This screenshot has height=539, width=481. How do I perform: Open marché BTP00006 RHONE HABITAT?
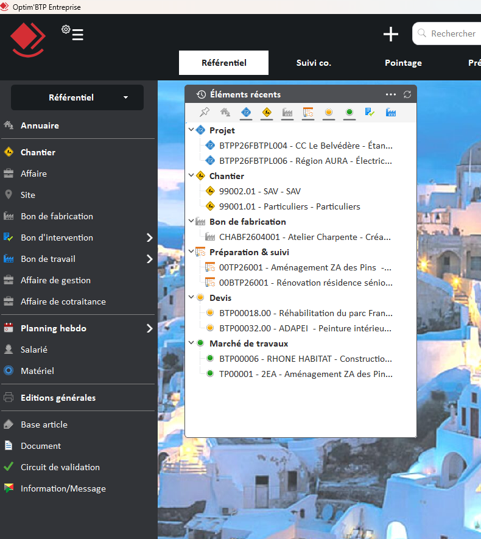click(x=306, y=359)
